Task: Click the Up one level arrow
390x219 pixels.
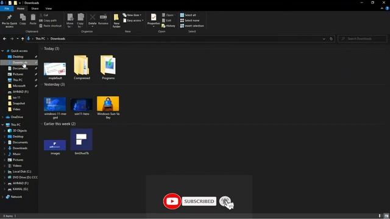Action: [23, 39]
